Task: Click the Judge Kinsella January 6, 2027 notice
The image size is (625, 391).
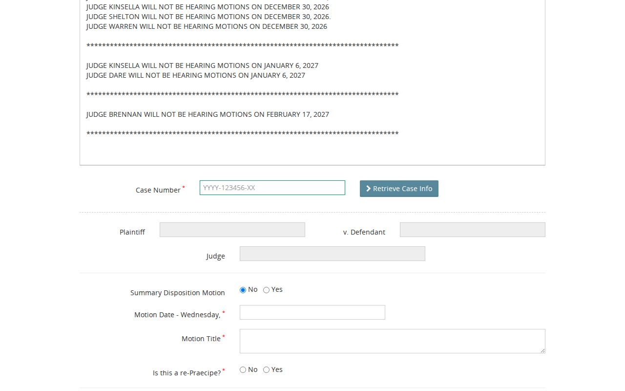Action: [202, 65]
